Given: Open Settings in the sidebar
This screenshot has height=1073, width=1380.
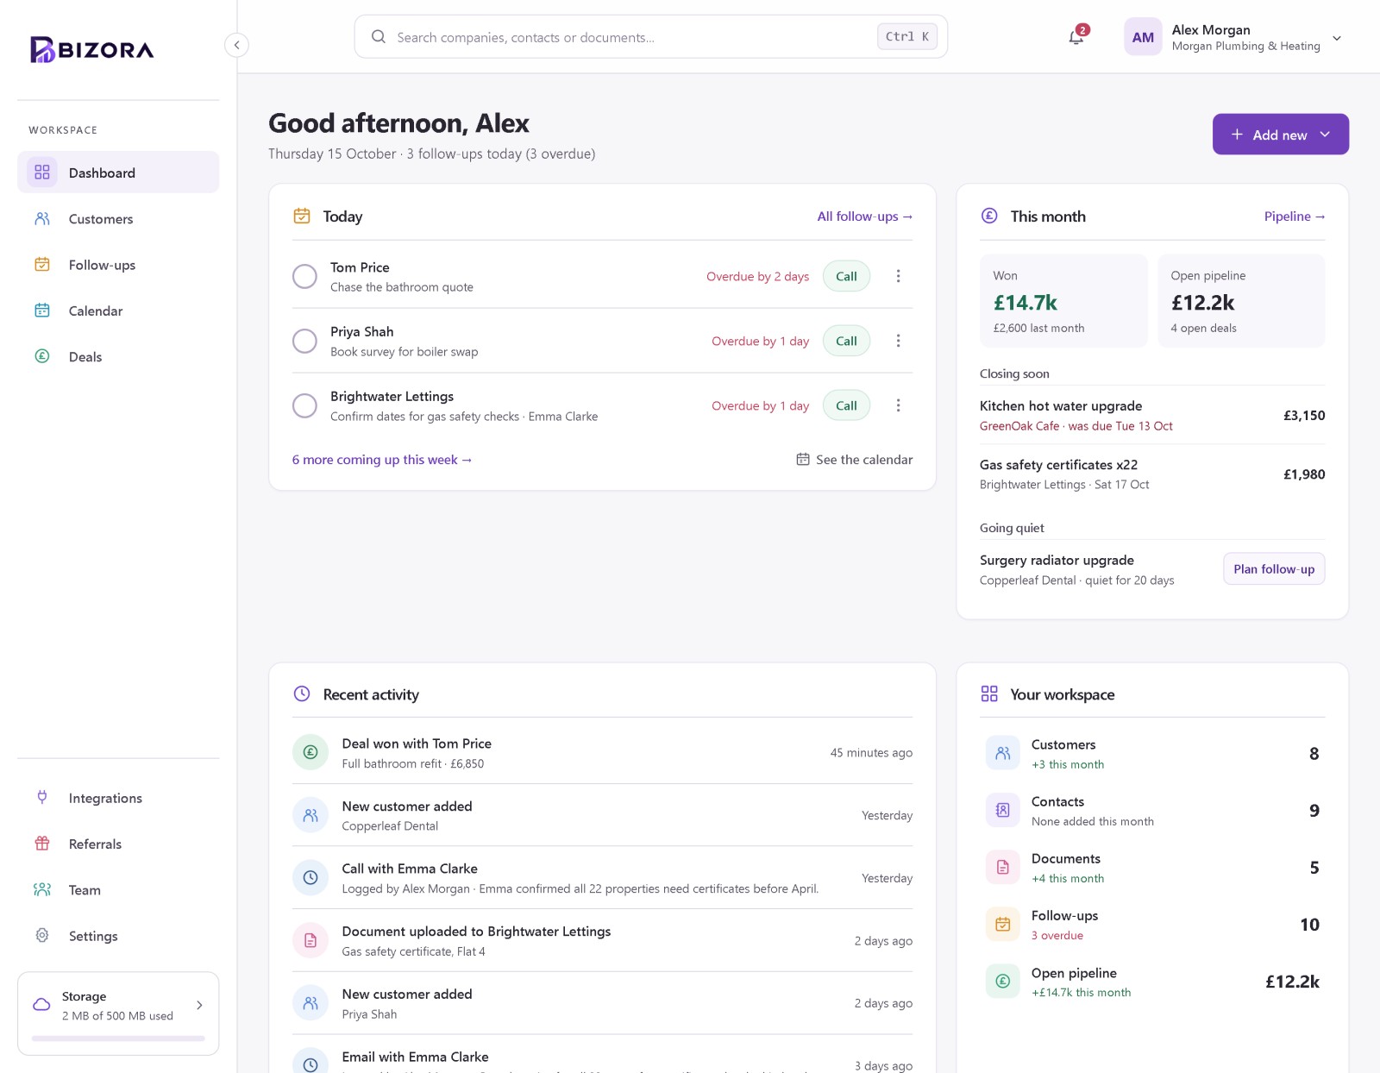Looking at the screenshot, I should tap(118, 936).
